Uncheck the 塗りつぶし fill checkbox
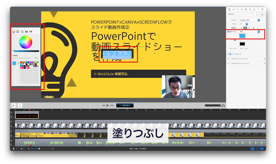Viewport: 276px width, 164px height. pos(228,31)
